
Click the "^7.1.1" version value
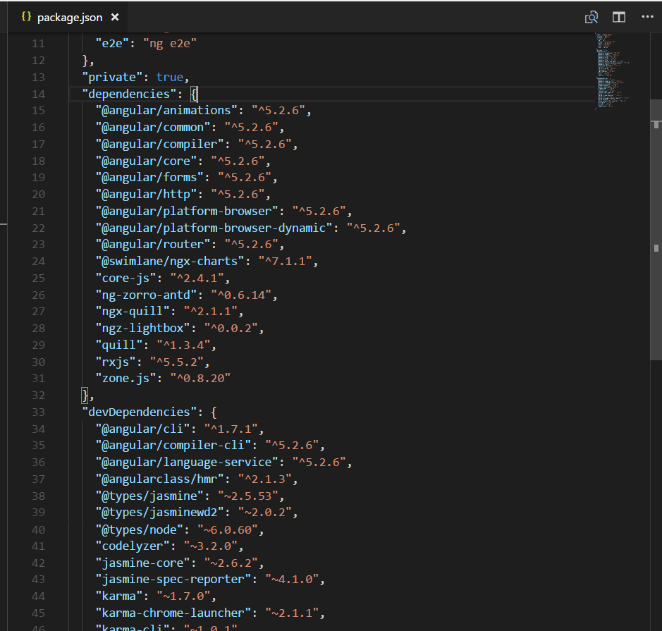coord(285,262)
